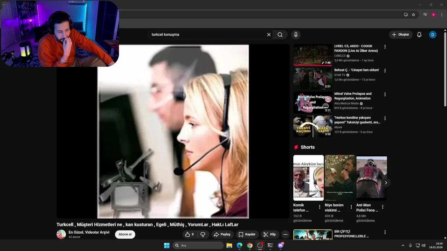Open En GüzeL Videolar Arşivi channel
447x251 pixels.
pos(89,232)
